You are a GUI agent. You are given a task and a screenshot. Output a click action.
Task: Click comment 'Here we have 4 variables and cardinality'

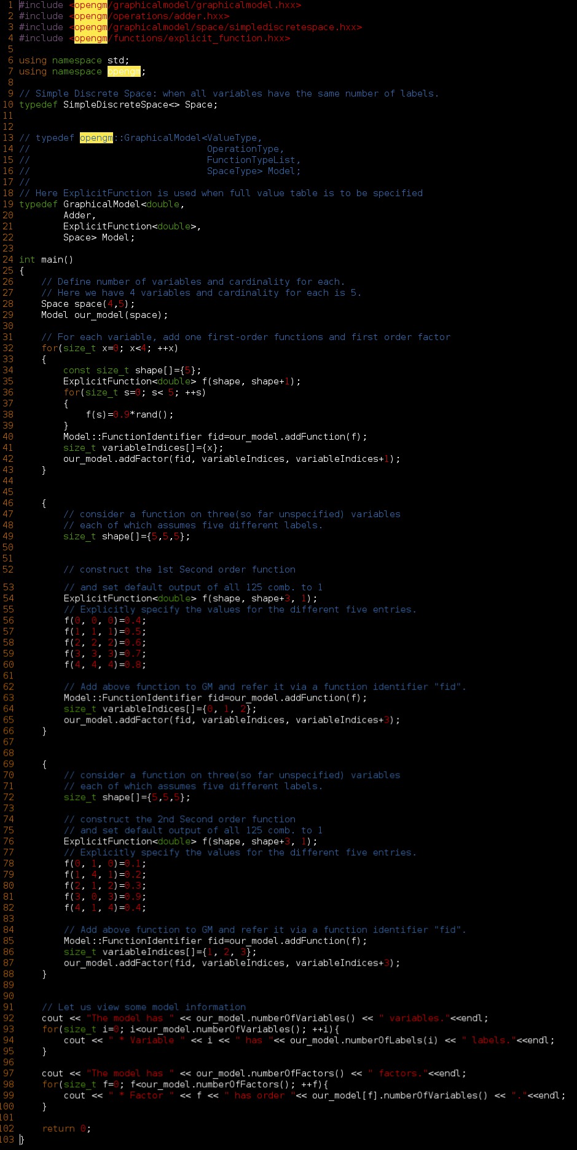(x=202, y=293)
